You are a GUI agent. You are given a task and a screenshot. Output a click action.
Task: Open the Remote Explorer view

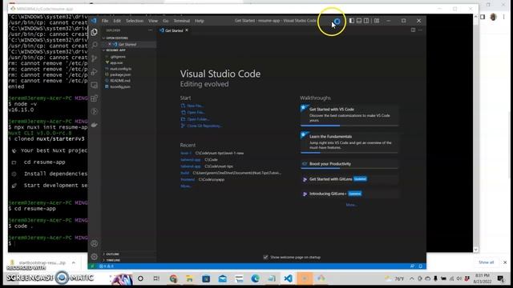(x=95, y=86)
